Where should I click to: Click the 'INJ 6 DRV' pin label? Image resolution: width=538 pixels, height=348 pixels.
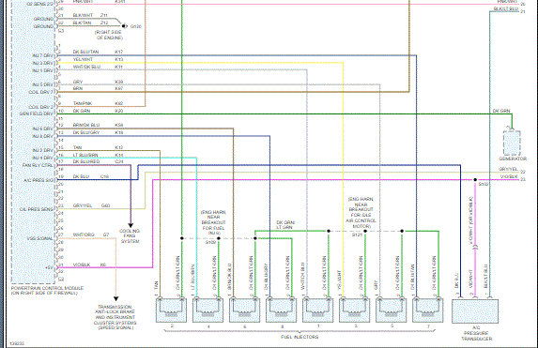click(x=43, y=129)
